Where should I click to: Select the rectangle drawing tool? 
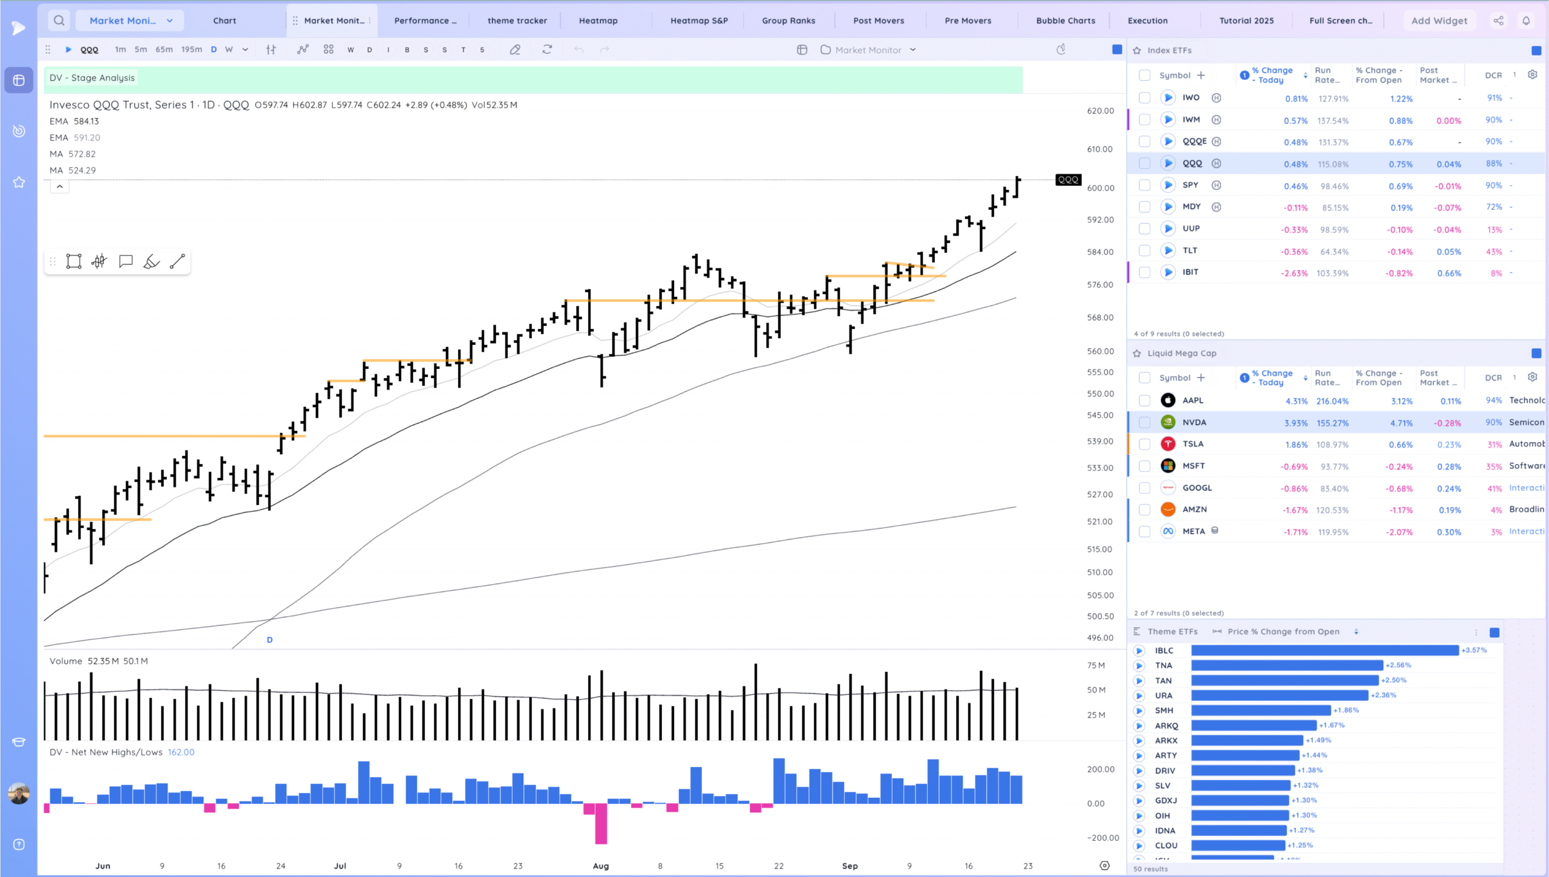(74, 261)
